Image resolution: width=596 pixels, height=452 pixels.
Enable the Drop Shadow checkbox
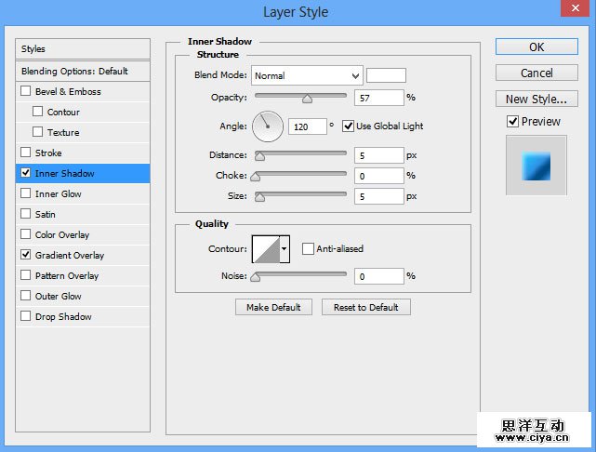pyautogui.click(x=26, y=316)
